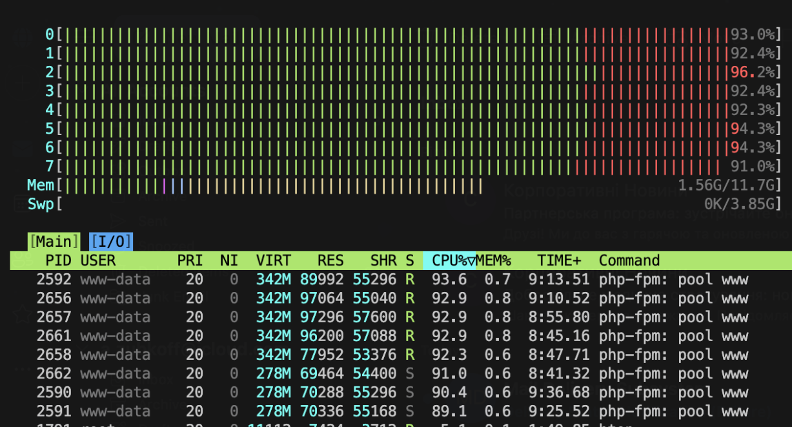Click RES value 89992
Screen dimensions: 792x427
coord(321,279)
